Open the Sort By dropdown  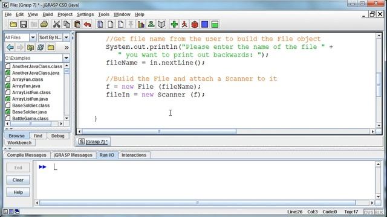click(x=67, y=37)
